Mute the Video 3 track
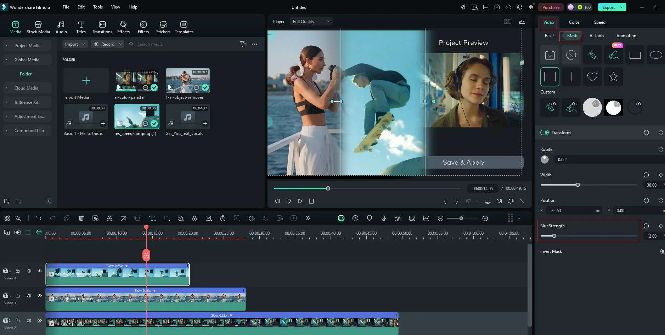Image resolution: width=665 pixels, height=335 pixels. [29, 296]
